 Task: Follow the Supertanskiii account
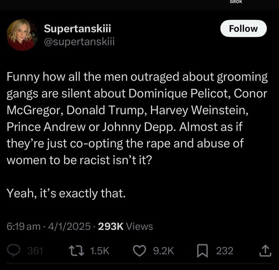click(243, 28)
